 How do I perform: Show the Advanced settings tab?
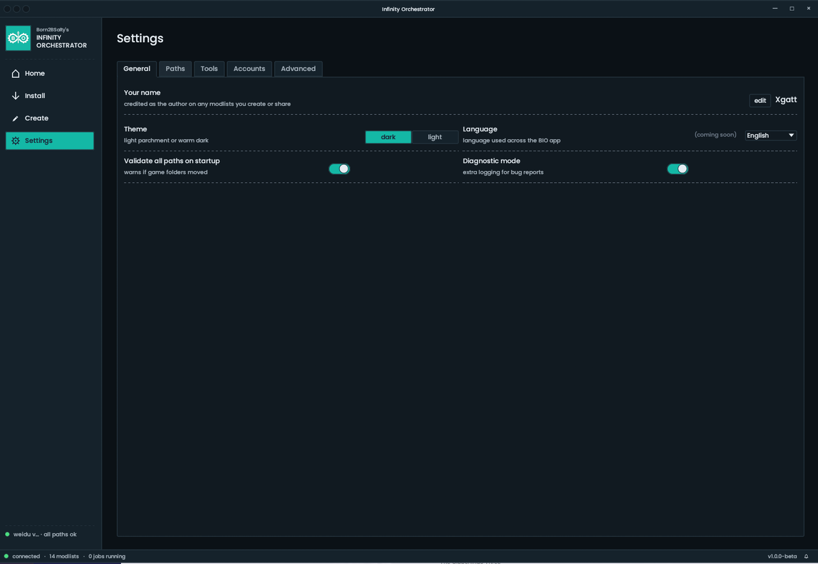click(298, 68)
